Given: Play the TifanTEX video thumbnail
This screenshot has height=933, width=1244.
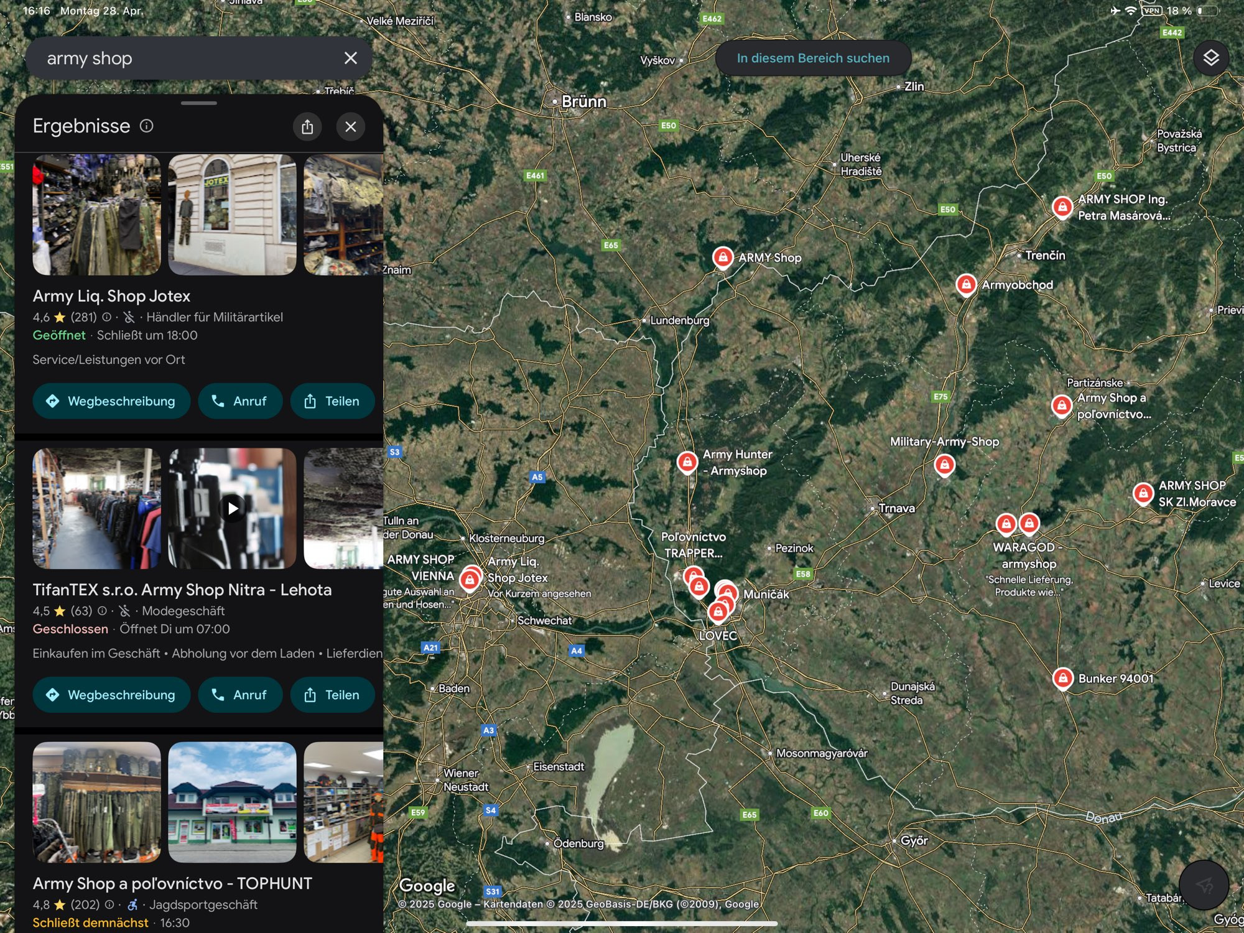Looking at the screenshot, I should coord(232,508).
